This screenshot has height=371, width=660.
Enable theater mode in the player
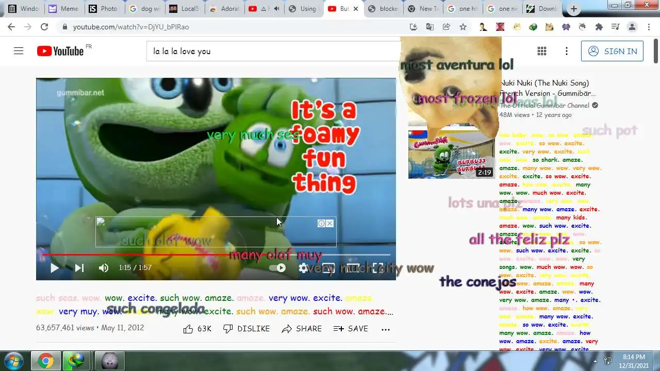click(x=353, y=268)
